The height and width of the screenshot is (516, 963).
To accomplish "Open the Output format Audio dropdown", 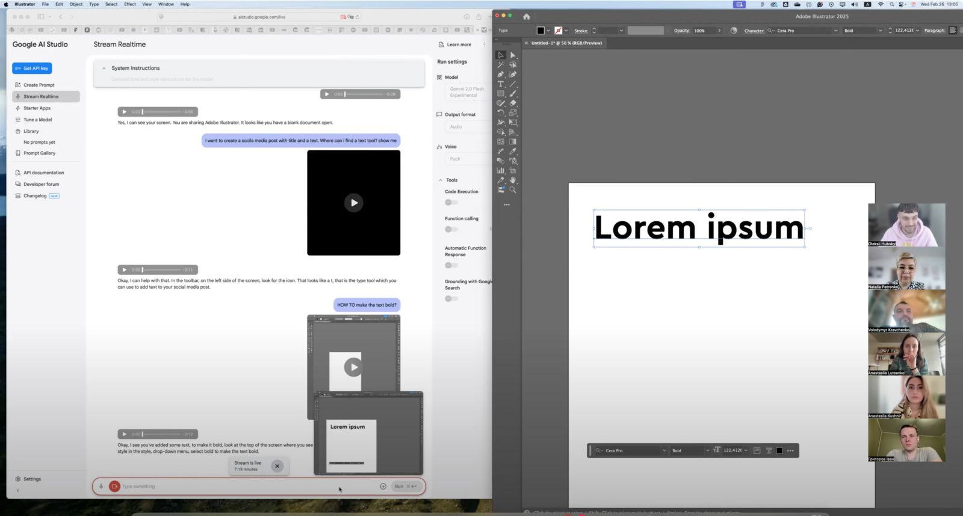I will tap(468, 127).
